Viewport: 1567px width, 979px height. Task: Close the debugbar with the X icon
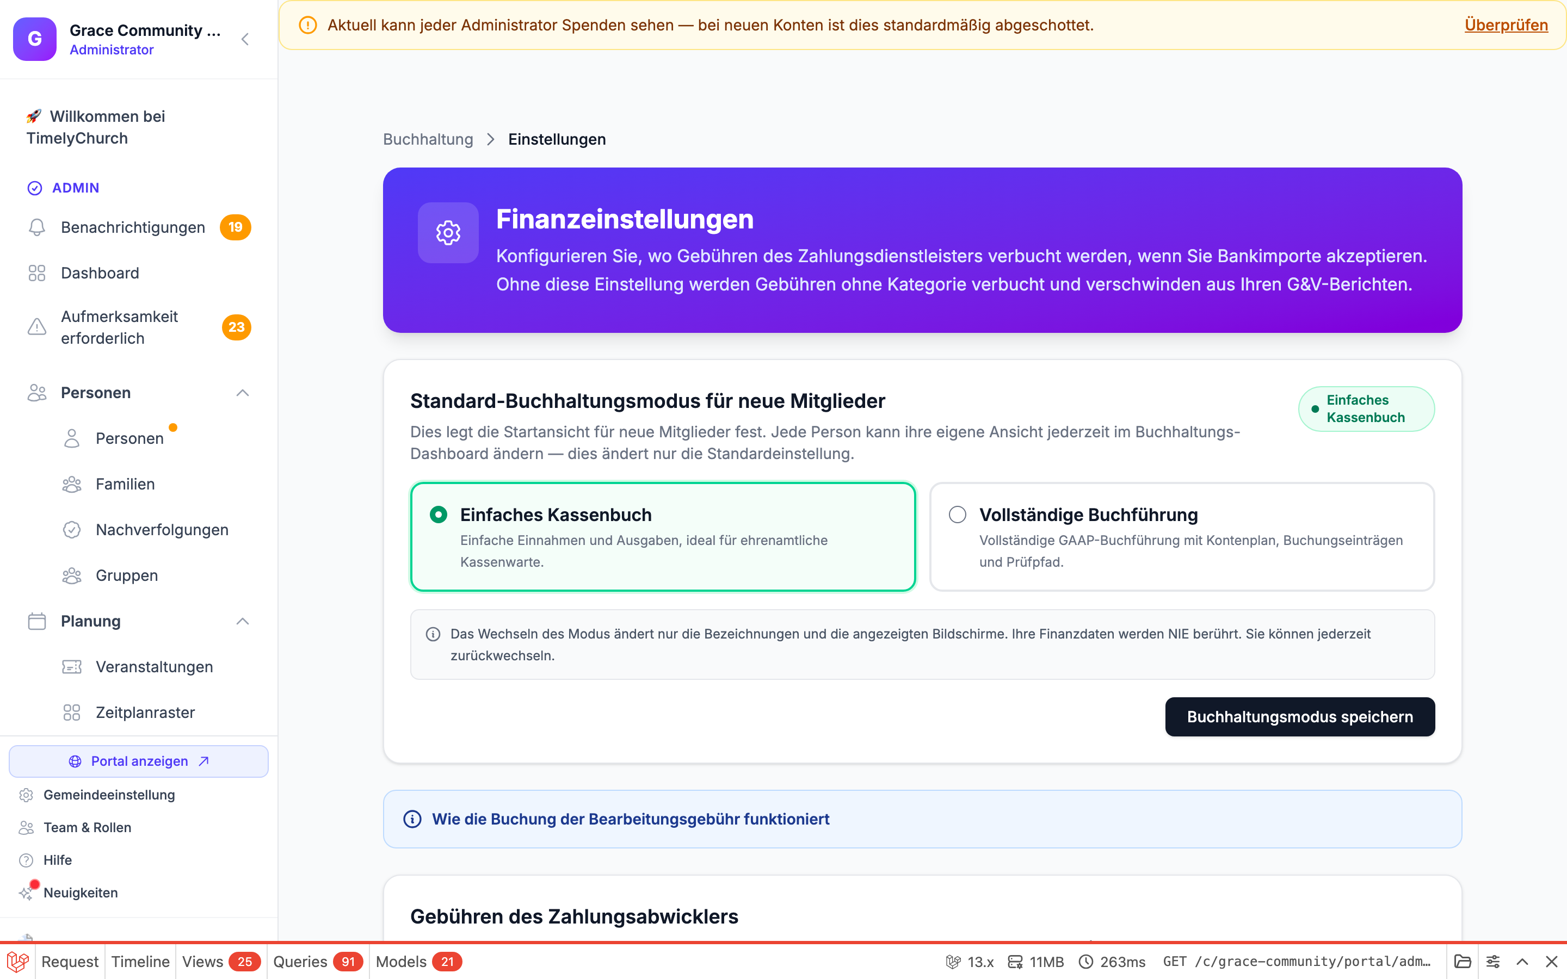[1551, 962]
